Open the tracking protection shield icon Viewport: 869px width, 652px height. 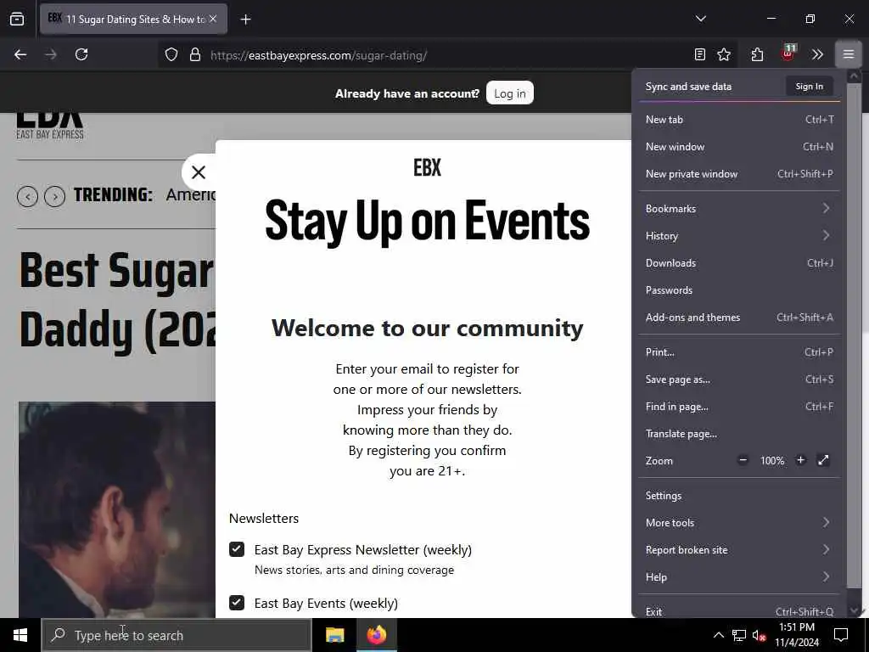pyautogui.click(x=171, y=55)
